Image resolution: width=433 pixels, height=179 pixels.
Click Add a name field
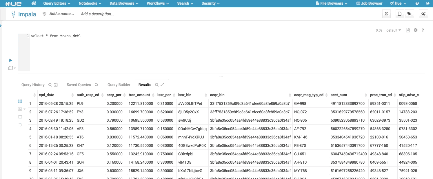click(61, 14)
